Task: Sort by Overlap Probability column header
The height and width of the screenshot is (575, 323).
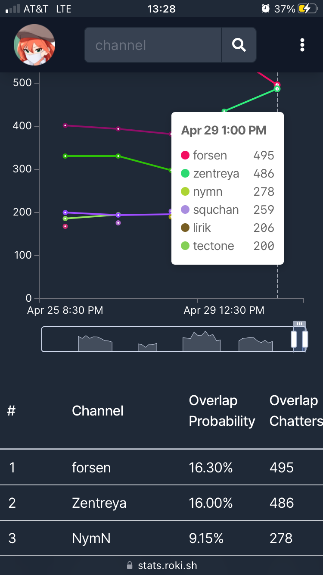Action: pos(222,411)
